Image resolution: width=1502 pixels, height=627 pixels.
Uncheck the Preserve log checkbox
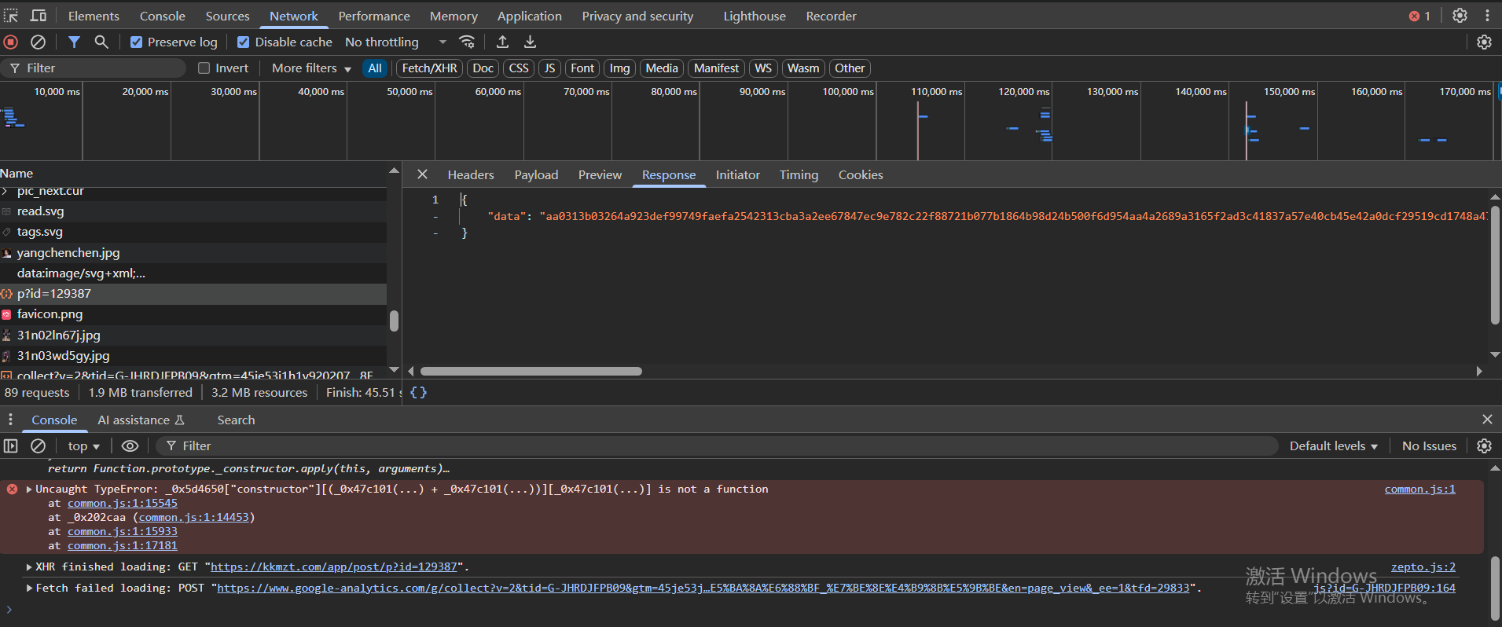[137, 42]
